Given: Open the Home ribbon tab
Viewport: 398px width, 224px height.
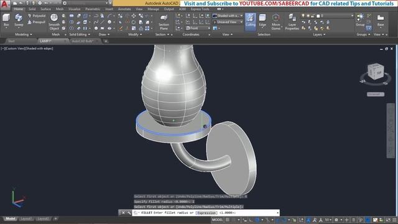Looking at the screenshot, I should tap(18, 9).
